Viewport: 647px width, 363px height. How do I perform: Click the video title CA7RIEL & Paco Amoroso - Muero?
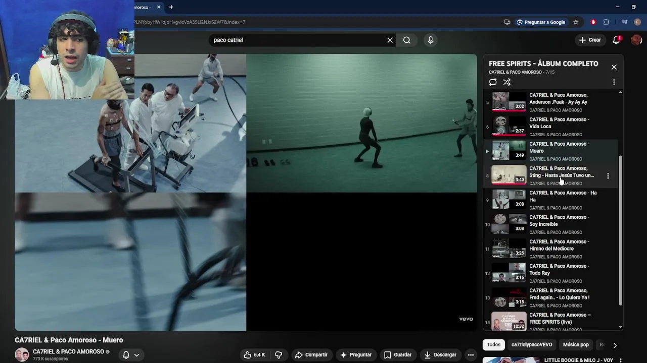point(69,340)
